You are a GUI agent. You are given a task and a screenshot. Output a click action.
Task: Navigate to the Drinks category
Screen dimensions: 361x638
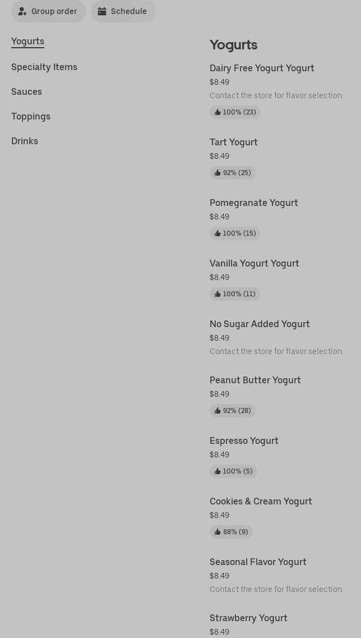point(25,141)
